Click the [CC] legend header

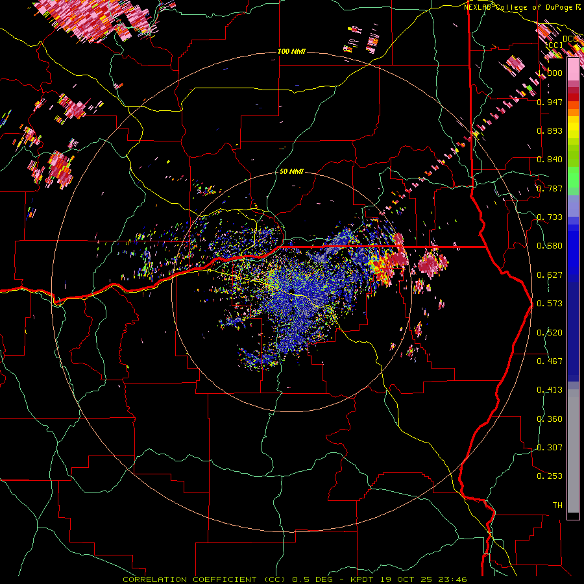554,45
